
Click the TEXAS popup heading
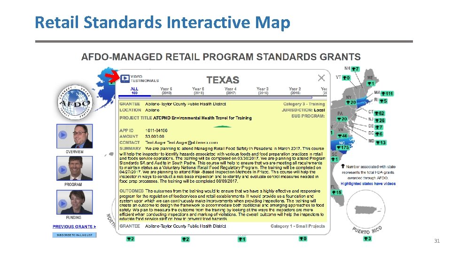click(x=223, y=80)
